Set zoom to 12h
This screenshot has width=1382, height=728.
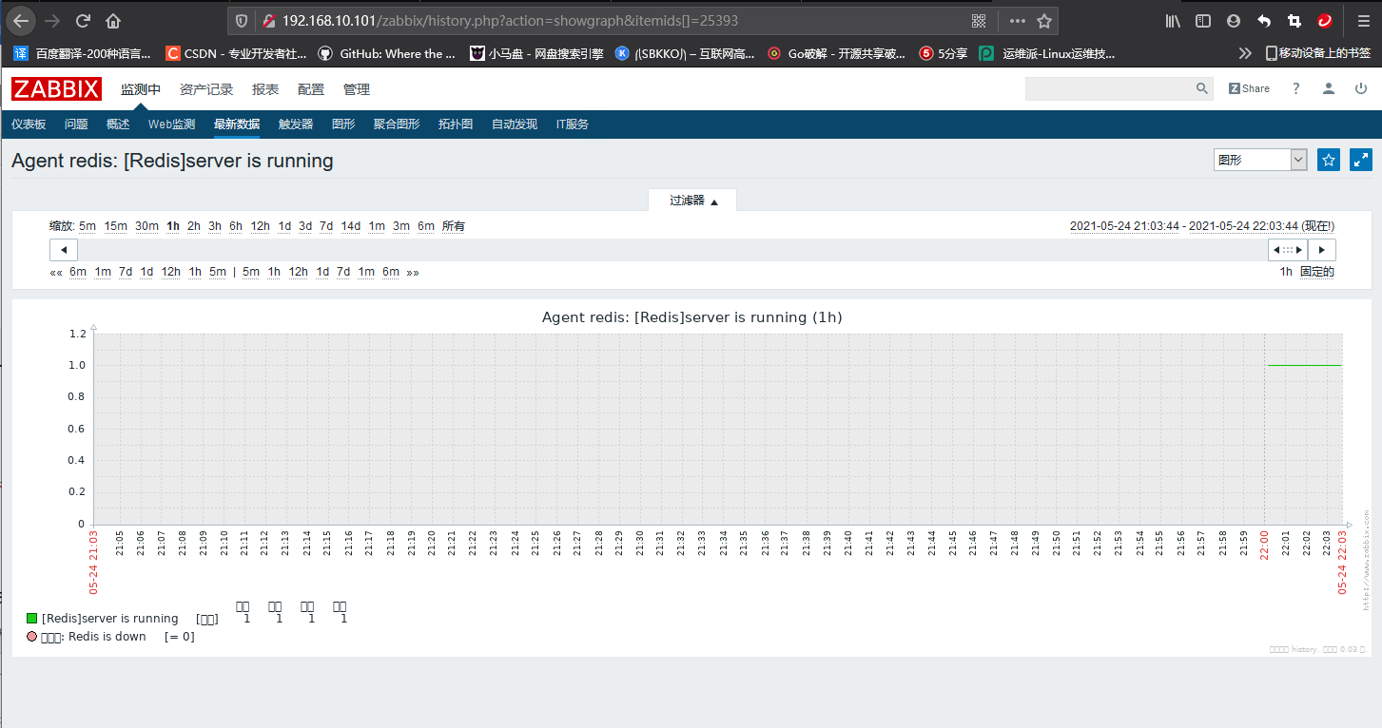click(260, 226)
